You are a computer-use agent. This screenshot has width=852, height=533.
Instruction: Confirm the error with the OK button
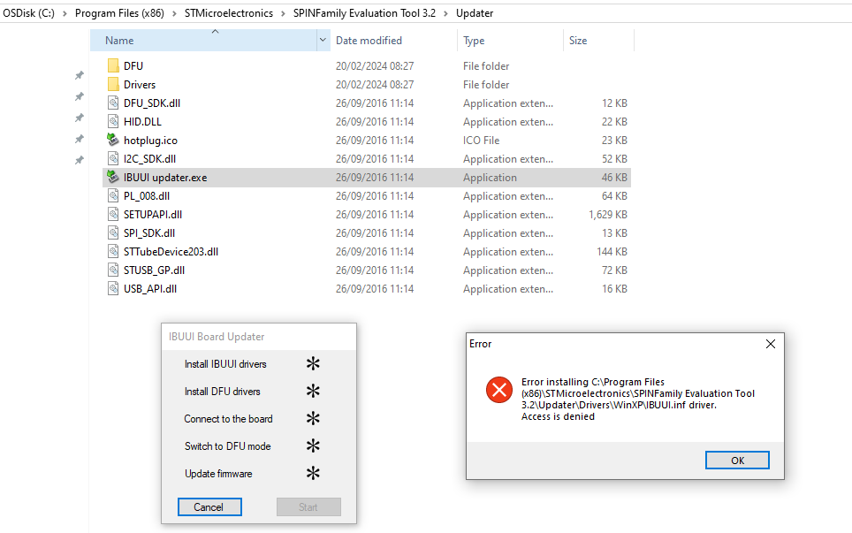737,461
